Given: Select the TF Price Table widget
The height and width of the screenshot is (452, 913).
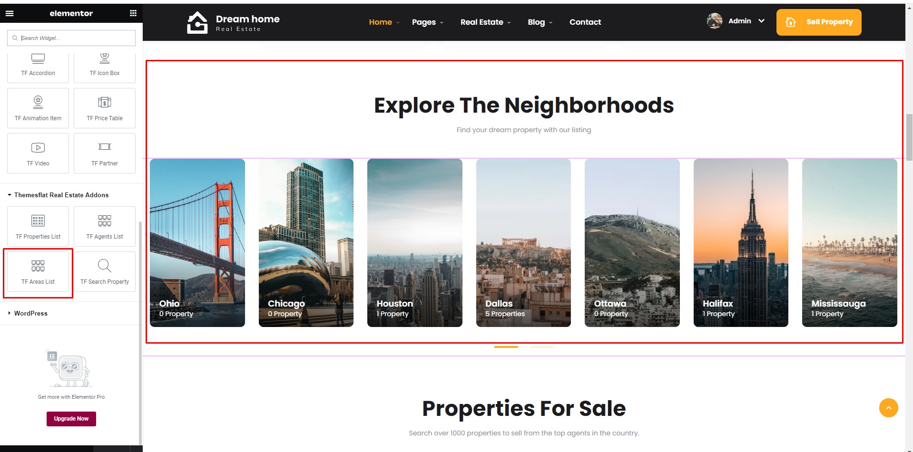Looking at the screenshot, I should coord(105,108).
